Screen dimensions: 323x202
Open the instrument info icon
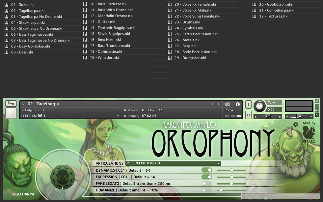(x=237, y=104)
